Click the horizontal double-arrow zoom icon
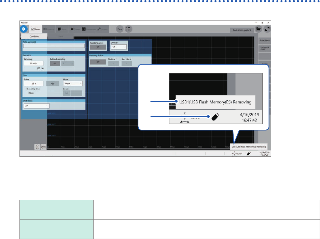 click(x=43, y=147)
